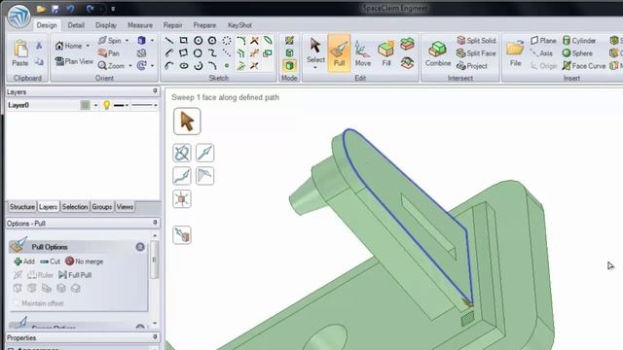The width and height of the screenshot is (623, 350).
Task: Toggle the Add pull option
Action: (x=24, y=262)
